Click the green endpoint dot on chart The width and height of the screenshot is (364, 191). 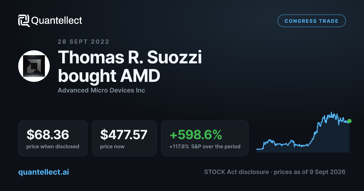[x=349, y=121]
